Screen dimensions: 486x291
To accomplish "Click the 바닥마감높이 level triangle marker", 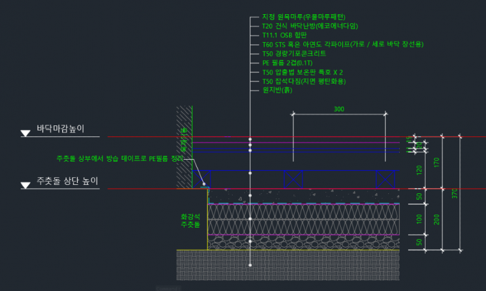I will (25, 134).
